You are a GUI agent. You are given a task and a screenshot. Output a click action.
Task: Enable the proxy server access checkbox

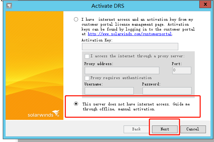pyautogui.click(x=87, y=56)
